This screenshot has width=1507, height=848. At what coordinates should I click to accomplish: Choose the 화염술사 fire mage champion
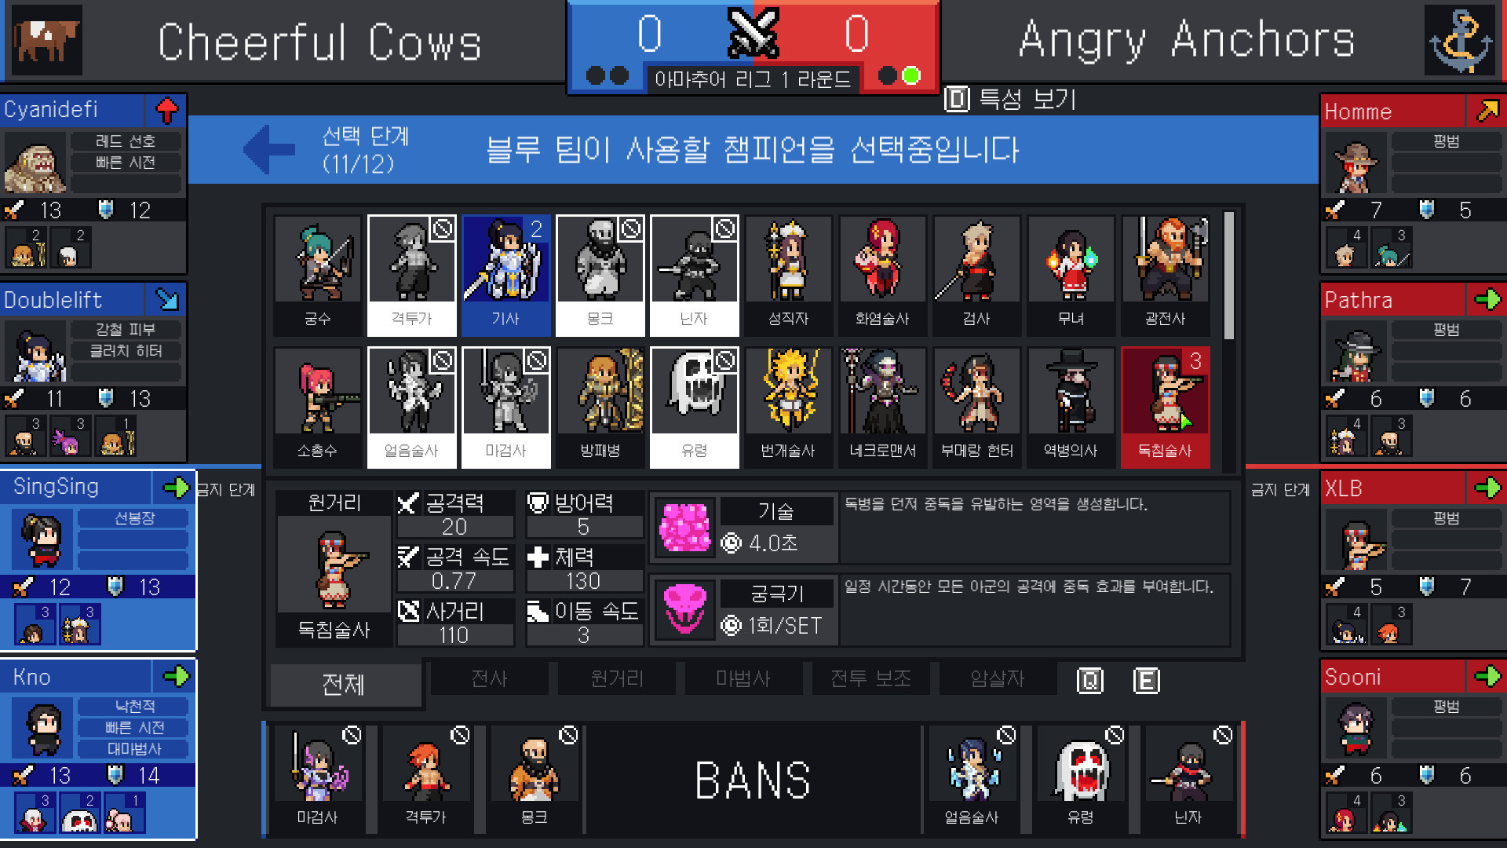click(883, 275)
